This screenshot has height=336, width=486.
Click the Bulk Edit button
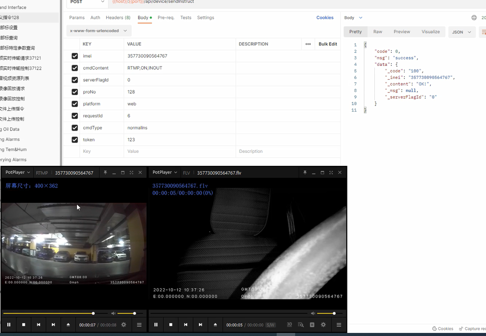pyautogui.click(x=327, y=44)
